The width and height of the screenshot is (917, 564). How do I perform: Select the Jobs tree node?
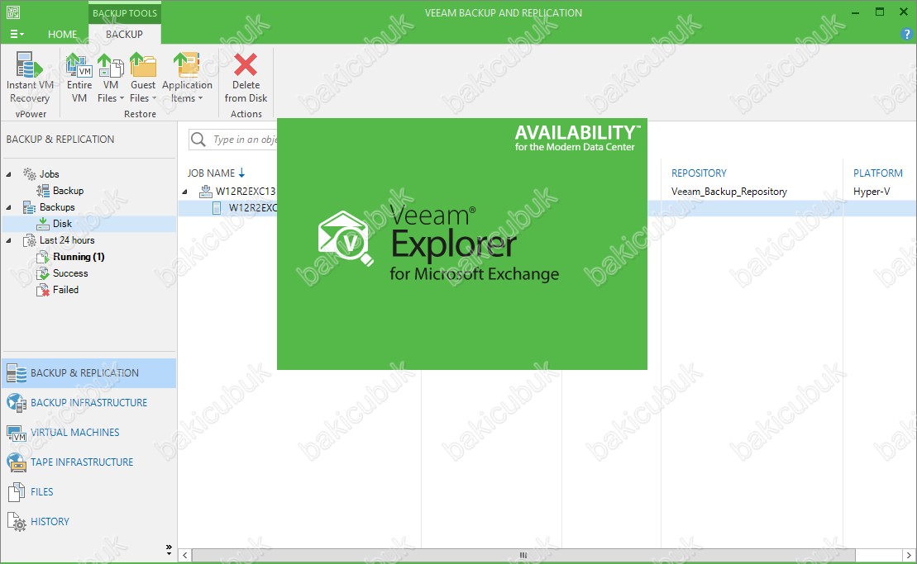[x=49, y=174]
